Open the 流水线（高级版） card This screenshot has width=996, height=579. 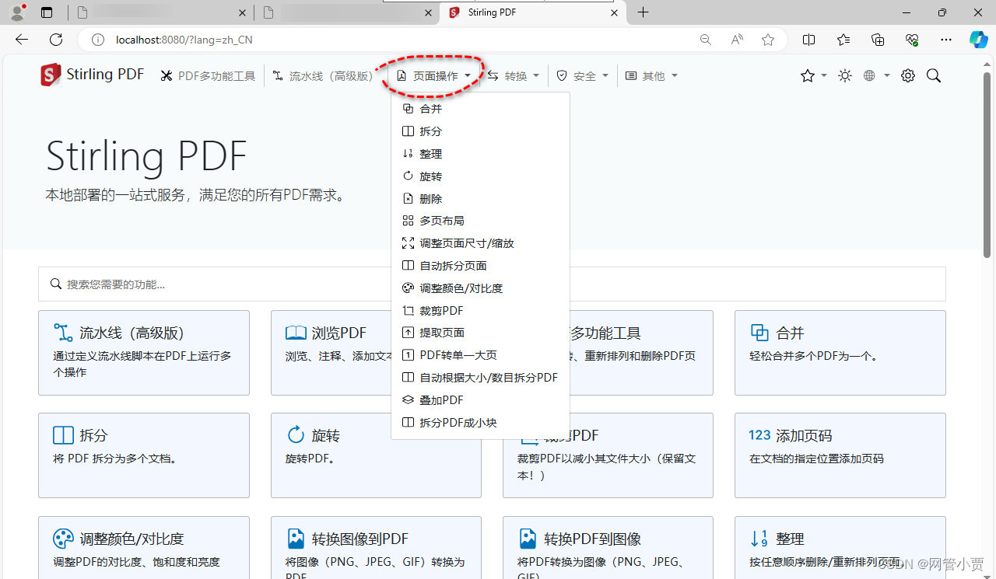[144, 353]
